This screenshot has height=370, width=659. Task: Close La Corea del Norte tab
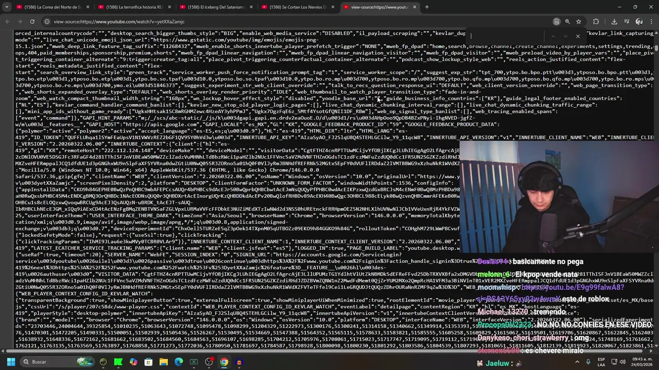tap(88, 7)
